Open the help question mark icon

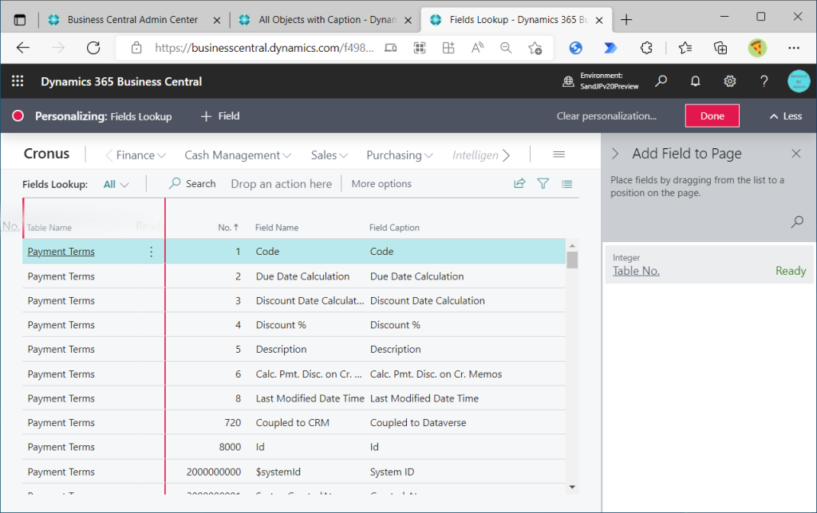[x=764, y=81]
